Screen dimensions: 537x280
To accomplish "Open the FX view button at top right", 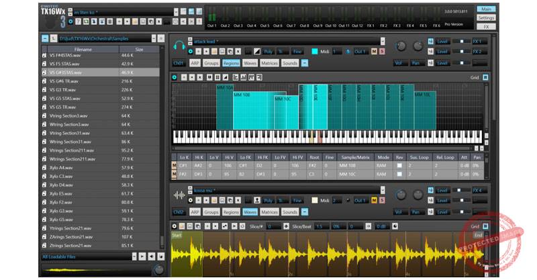I will click(486, 26).
